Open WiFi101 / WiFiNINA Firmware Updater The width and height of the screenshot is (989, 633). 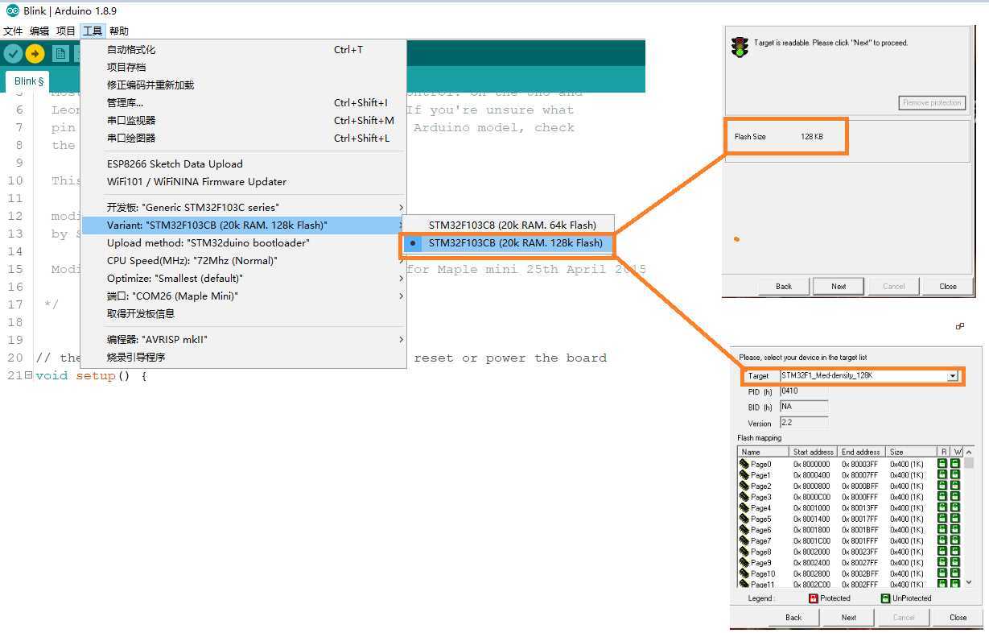pos(243,181)
